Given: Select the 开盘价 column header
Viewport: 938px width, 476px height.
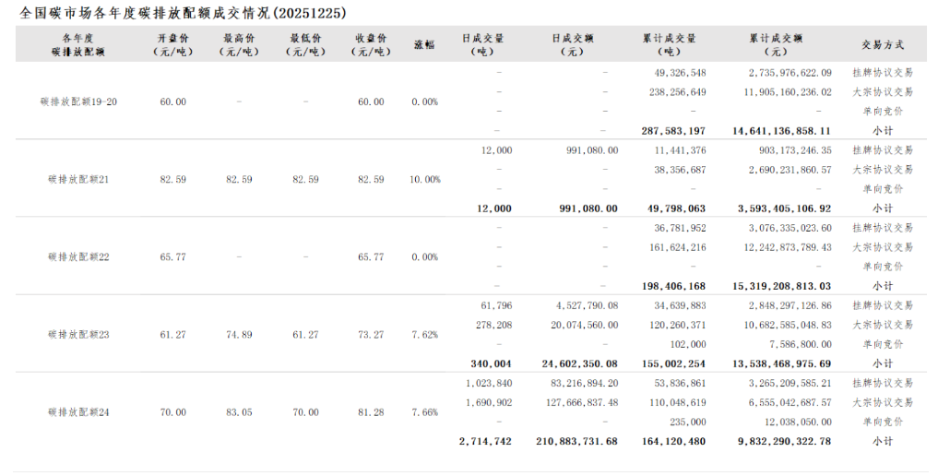Looking at the screenshot, I should click(172, 44).
